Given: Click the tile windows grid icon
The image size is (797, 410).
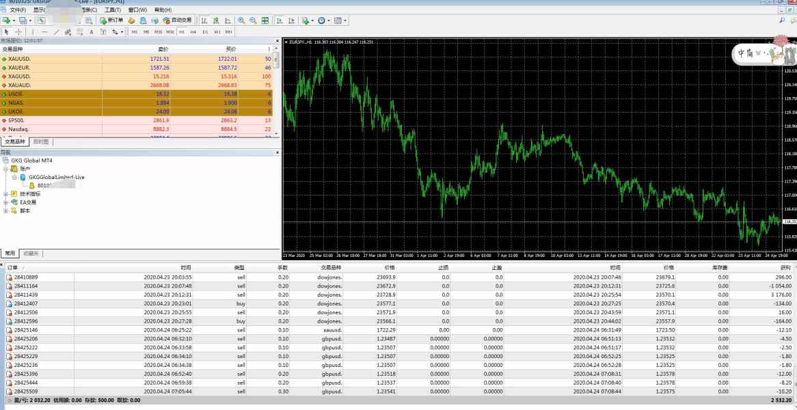Looking at the screenshot, I should point(265,20).
